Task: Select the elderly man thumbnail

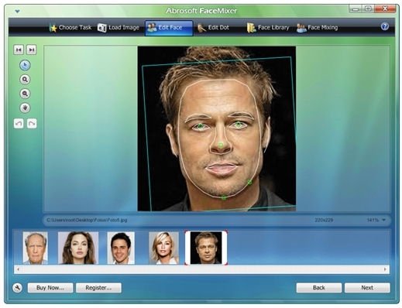Action: tap(36, 248)
